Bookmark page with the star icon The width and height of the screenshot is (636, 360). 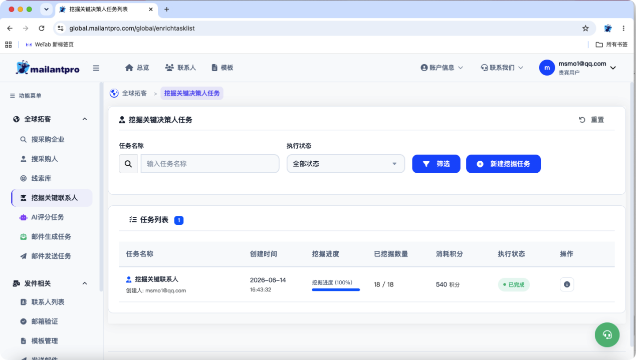coord(585,29)
